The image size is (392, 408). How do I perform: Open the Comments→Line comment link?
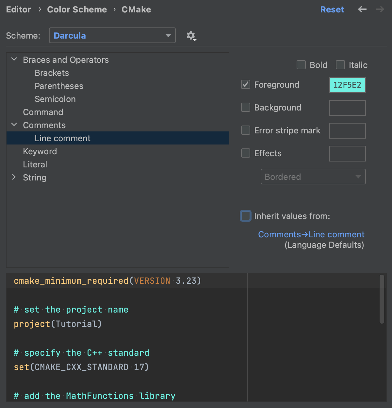tap(311, 234)
